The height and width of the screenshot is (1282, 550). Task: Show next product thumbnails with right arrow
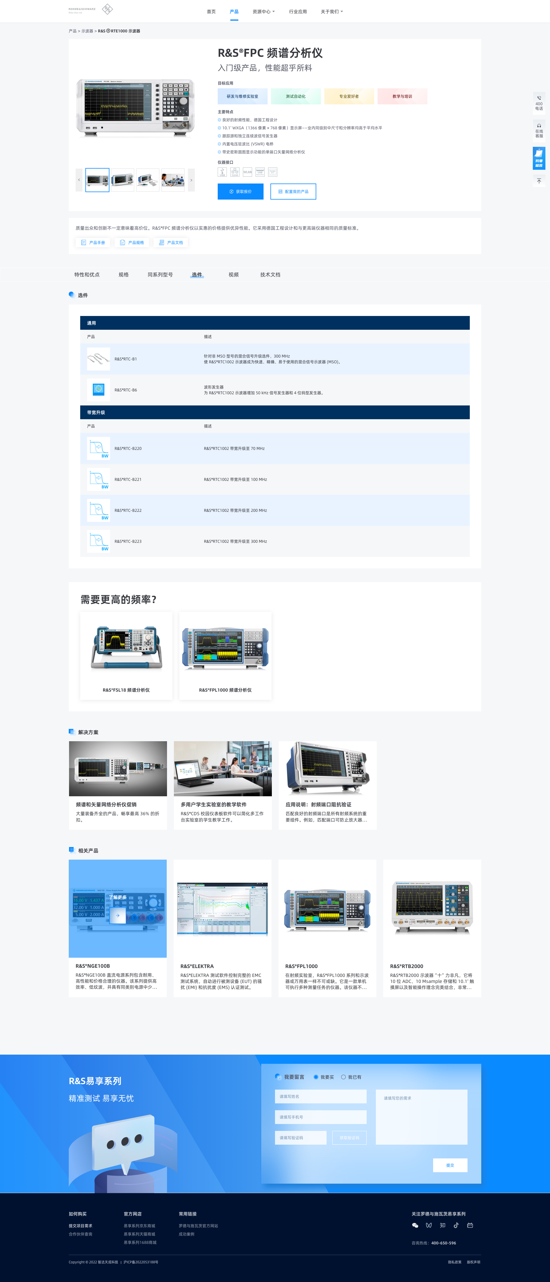coord(191,180)
